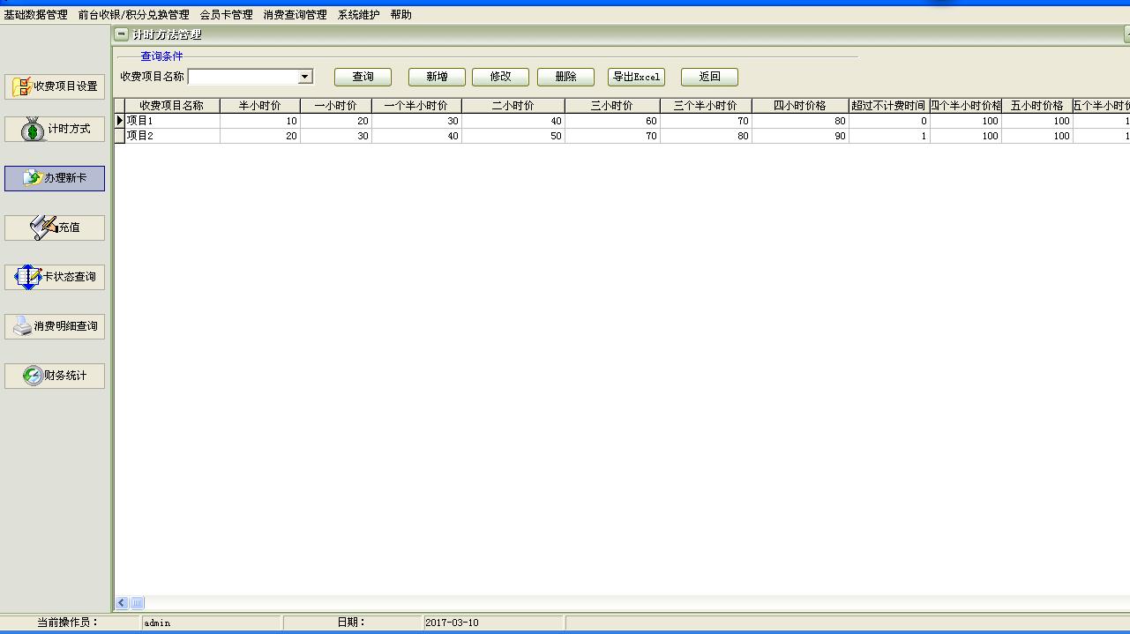
Task: Expand the 收费项目名称 dropdown arrow
Action: point(305,77)
